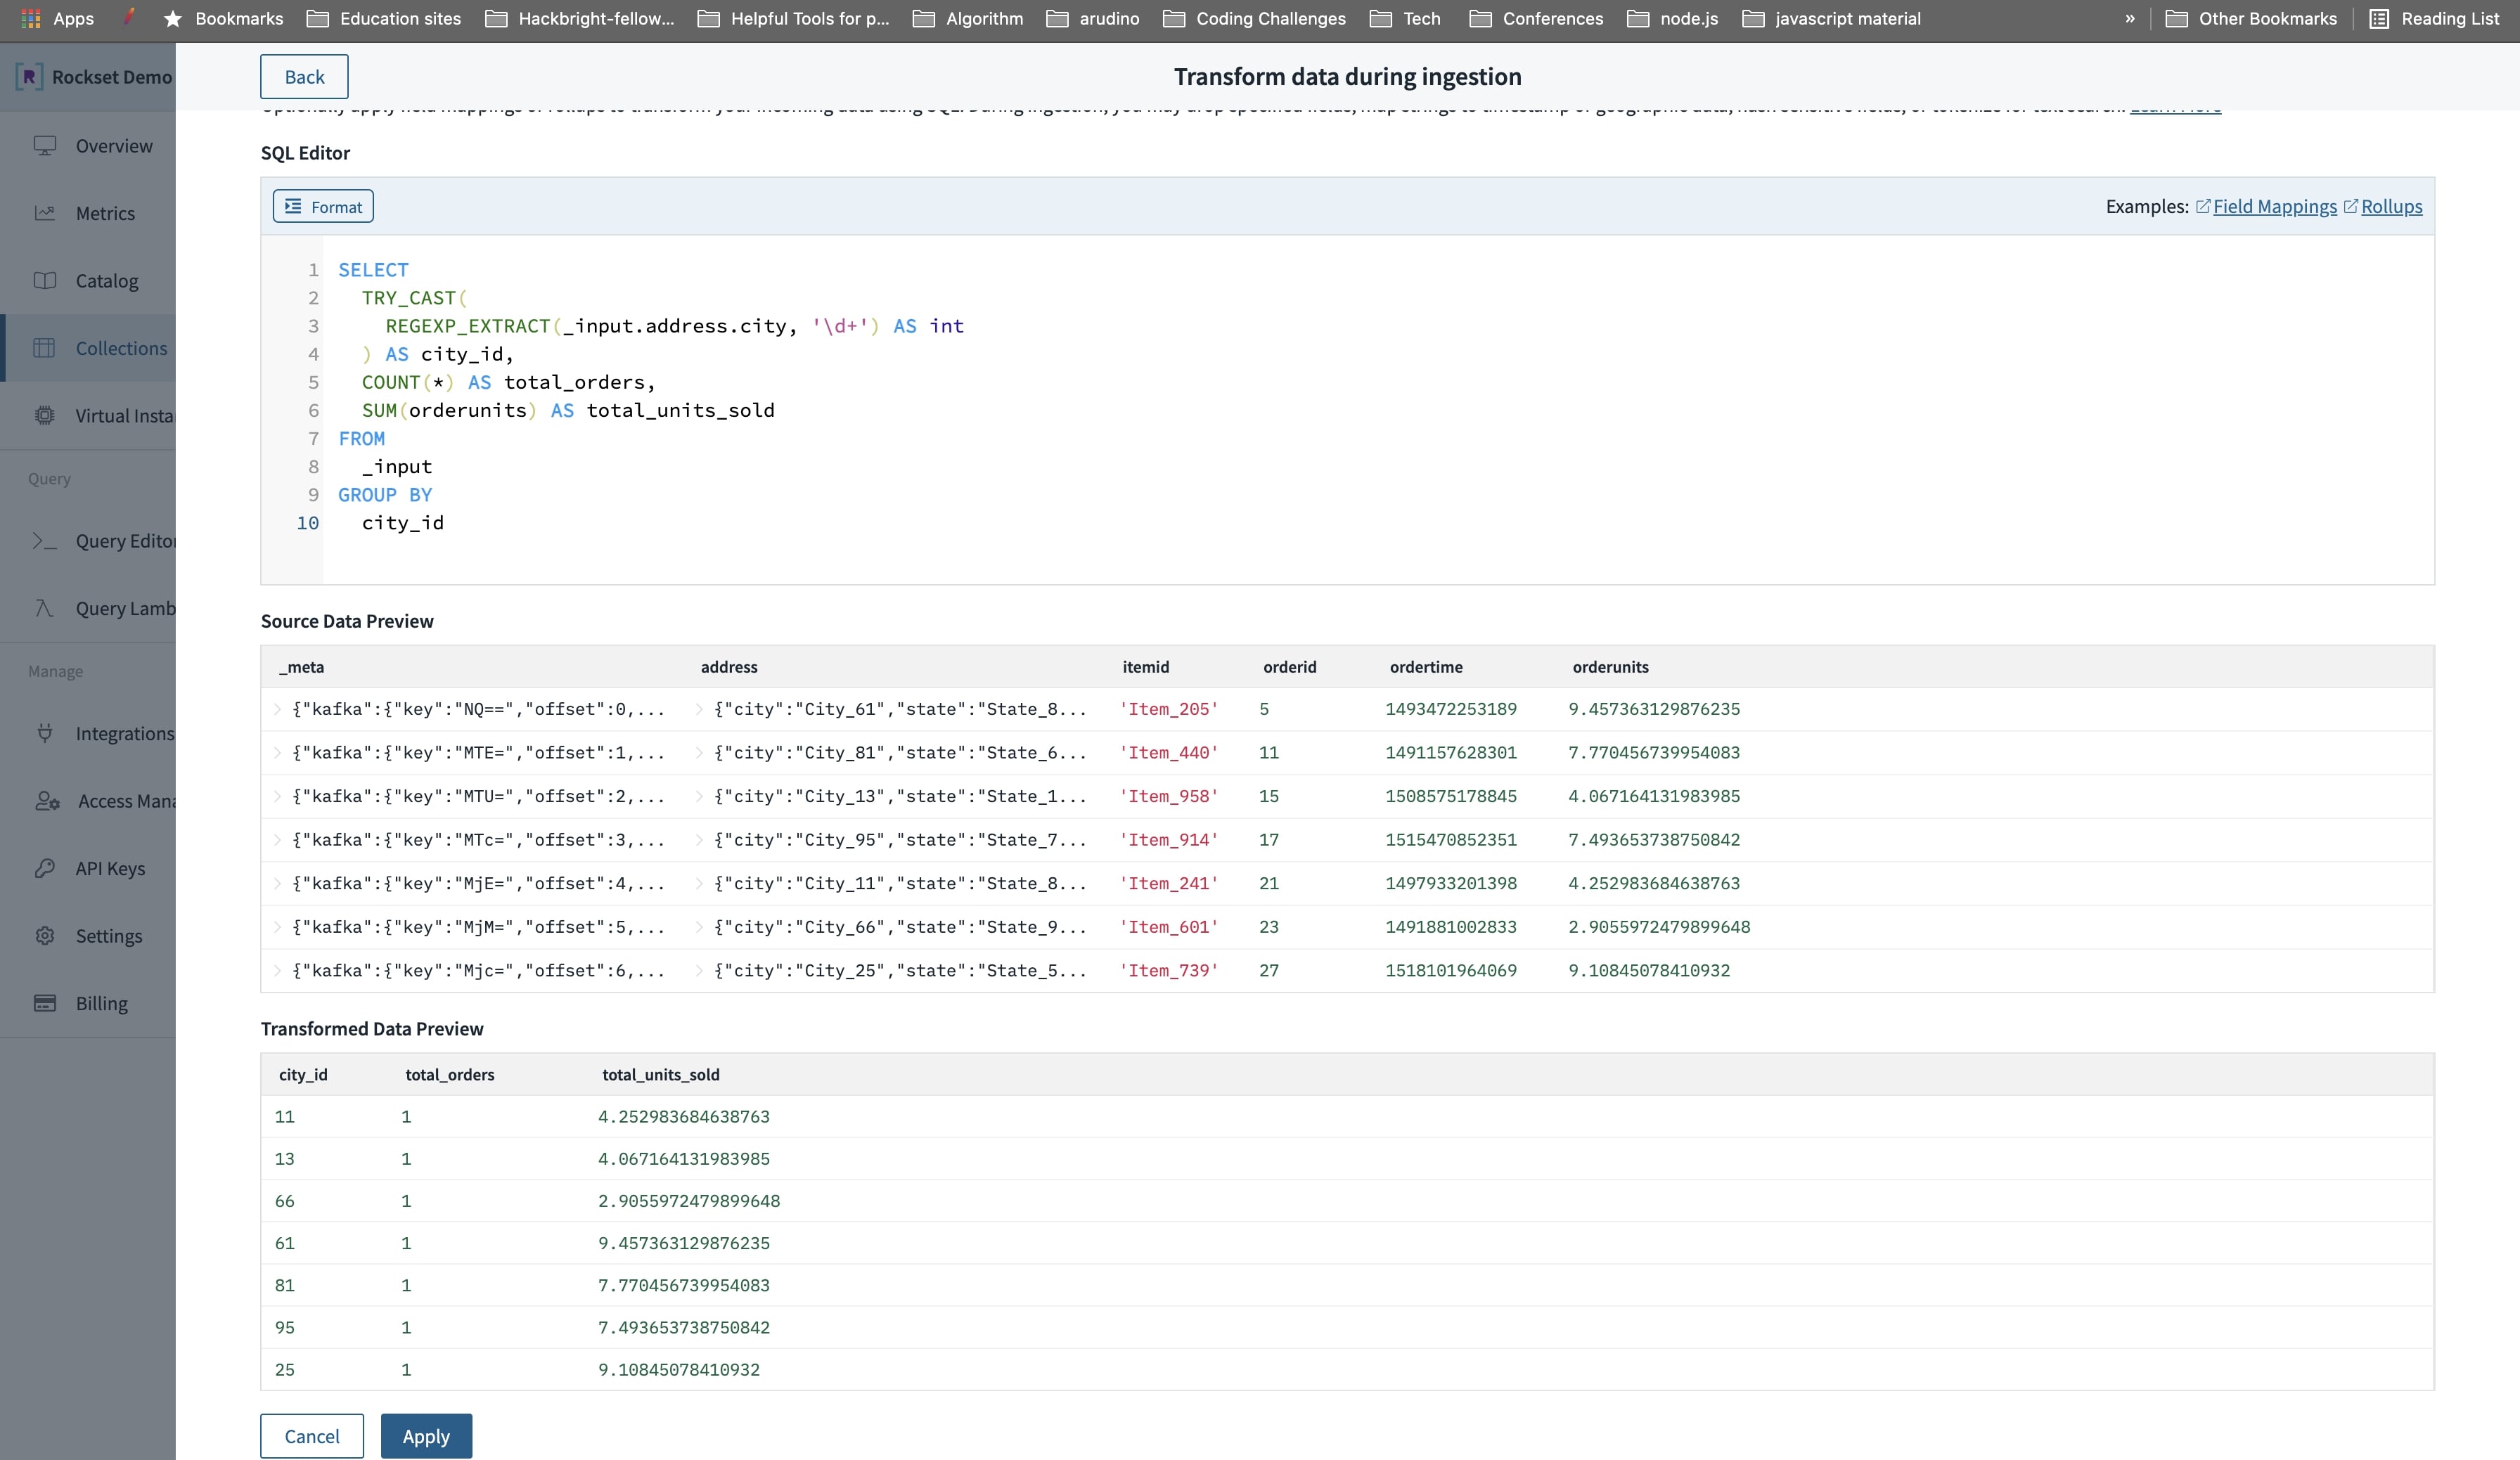Expand the City_81 address object

point(699,753)
